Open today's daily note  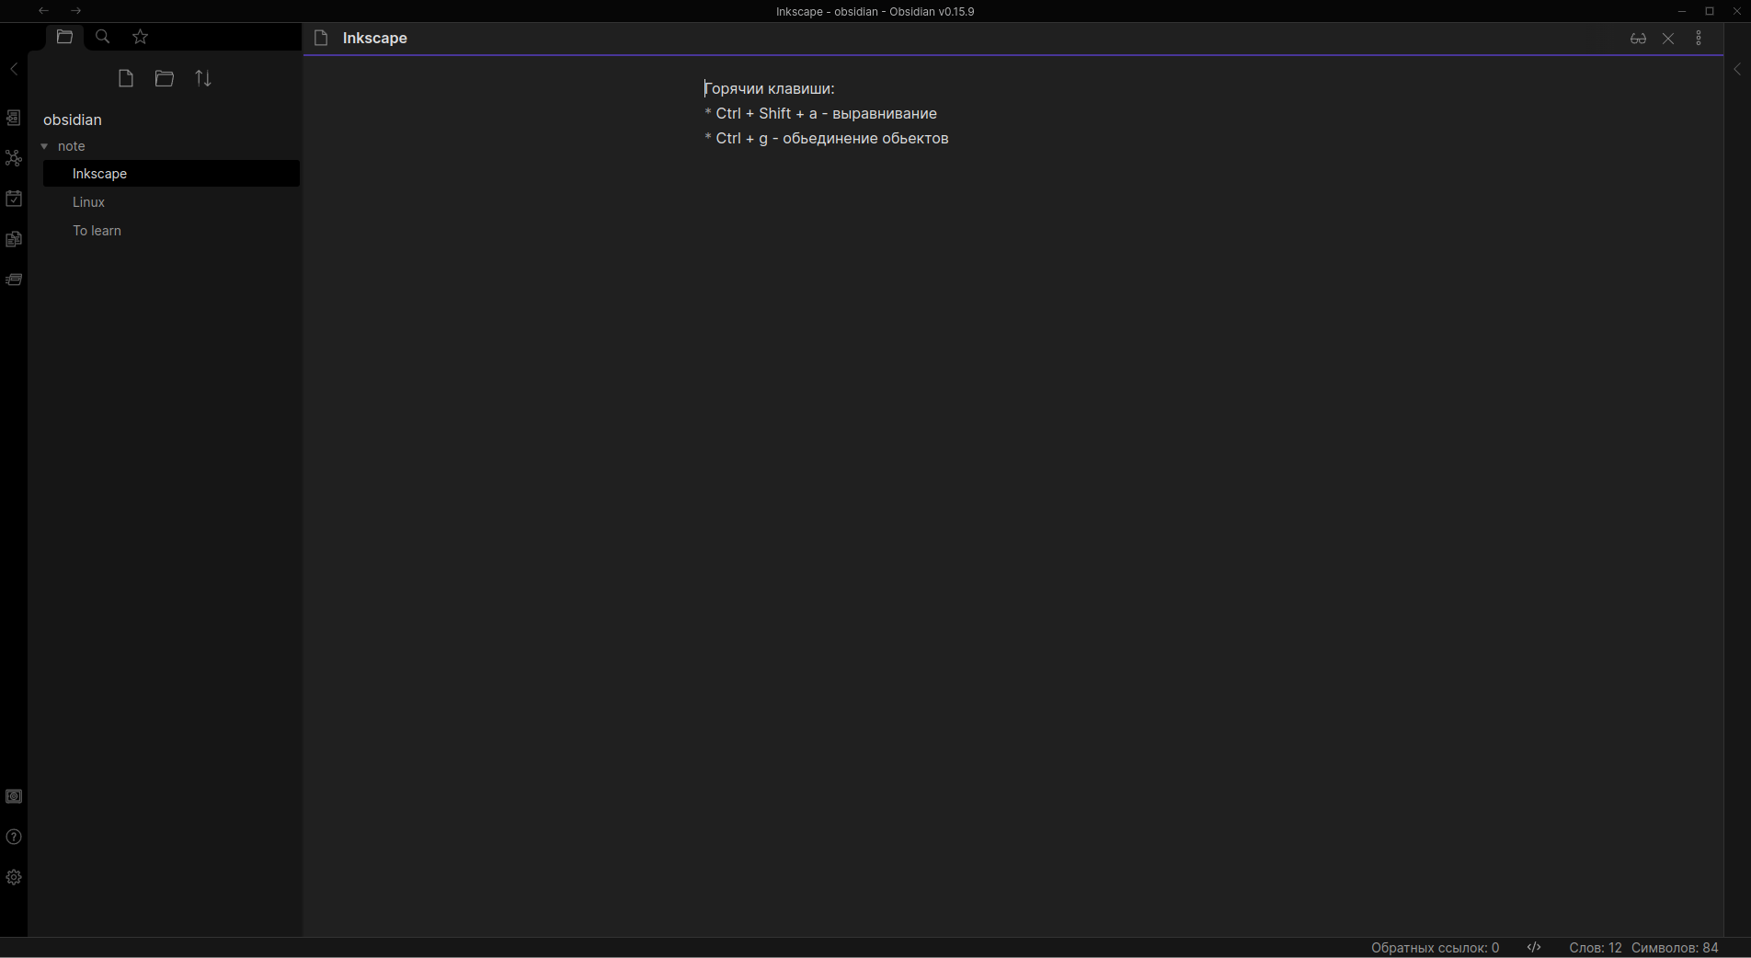[x=14, y=199]
